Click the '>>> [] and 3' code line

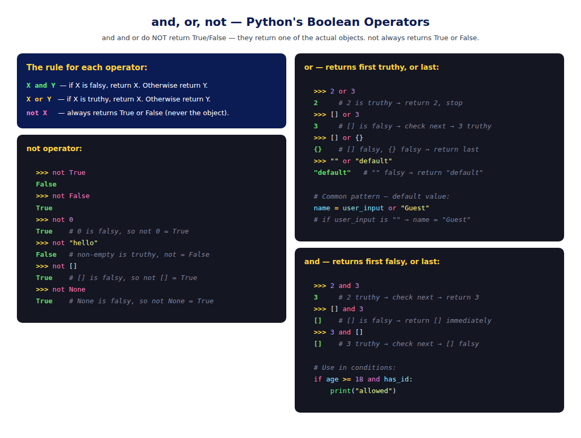[338, 309]
